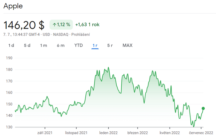This screenshot has height=136, width=216.
Task: Click the listopad 2021 axis label
Action: coord(76,132)
